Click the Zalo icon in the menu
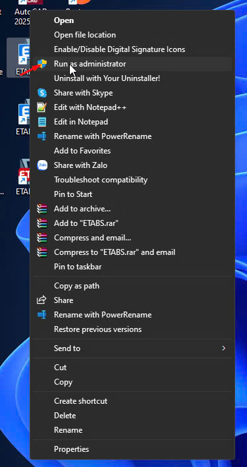The width and height of the screenshot is (247, 467). (42, 165)
